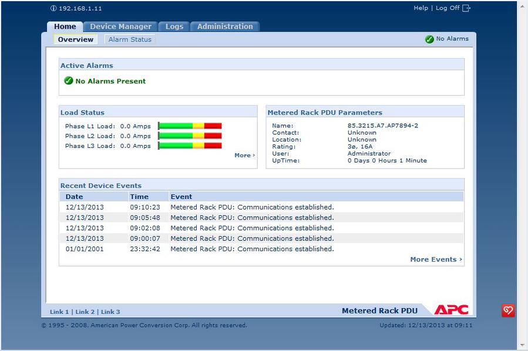Click the APC logo
The height and width of the screenshot is (351, 528).
[451, 310]
